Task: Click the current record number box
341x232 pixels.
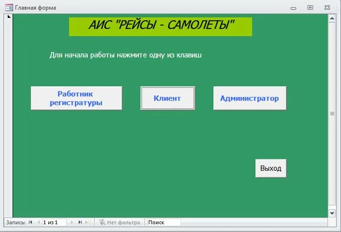Action: pos(54,222)
